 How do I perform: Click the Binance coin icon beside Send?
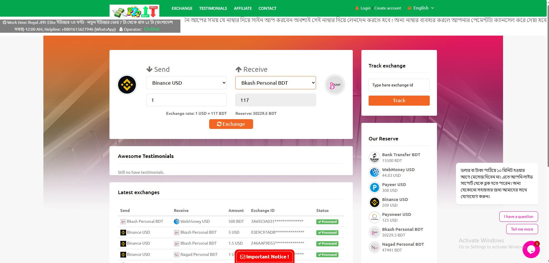(x=127, y=85)
